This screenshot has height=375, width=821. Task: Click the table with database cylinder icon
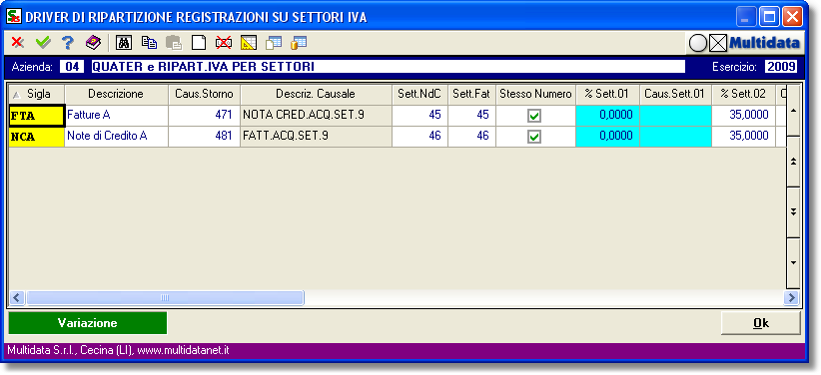299,42
